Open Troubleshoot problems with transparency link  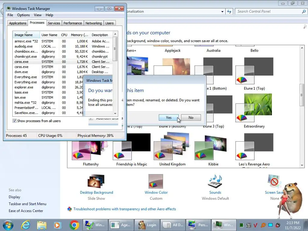(x=125, y=209)
